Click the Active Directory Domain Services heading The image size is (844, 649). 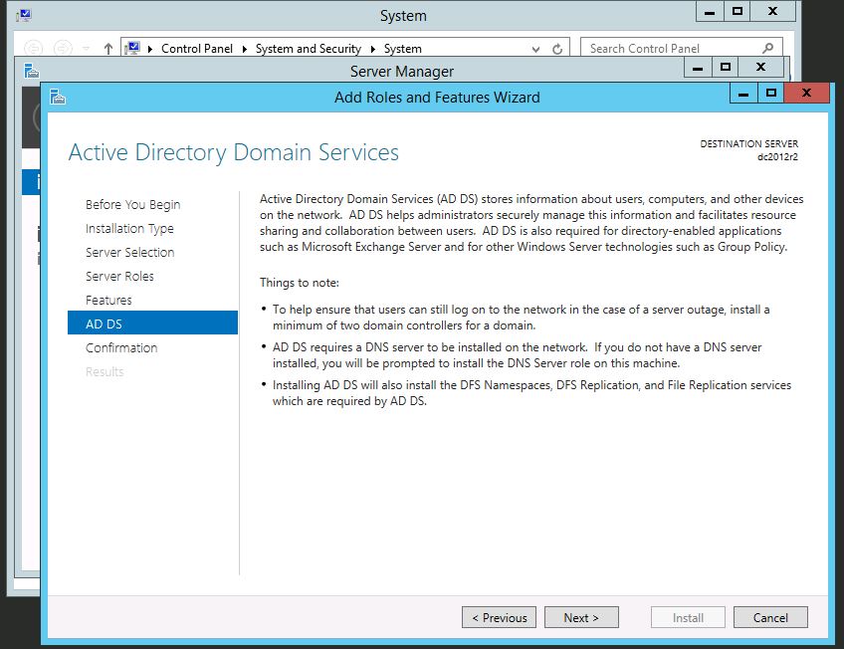coord(234,152)
